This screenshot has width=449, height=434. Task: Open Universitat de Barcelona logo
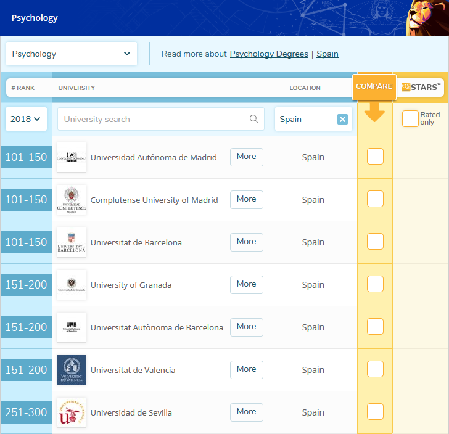72,242
